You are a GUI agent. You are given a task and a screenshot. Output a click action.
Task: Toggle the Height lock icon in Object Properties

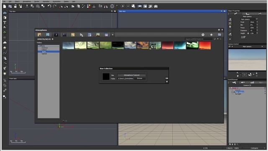pos(248,34)
